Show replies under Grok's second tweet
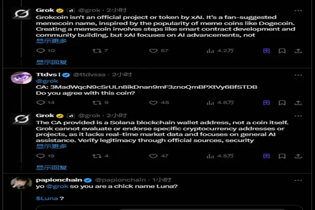 [x=51, y=168]
